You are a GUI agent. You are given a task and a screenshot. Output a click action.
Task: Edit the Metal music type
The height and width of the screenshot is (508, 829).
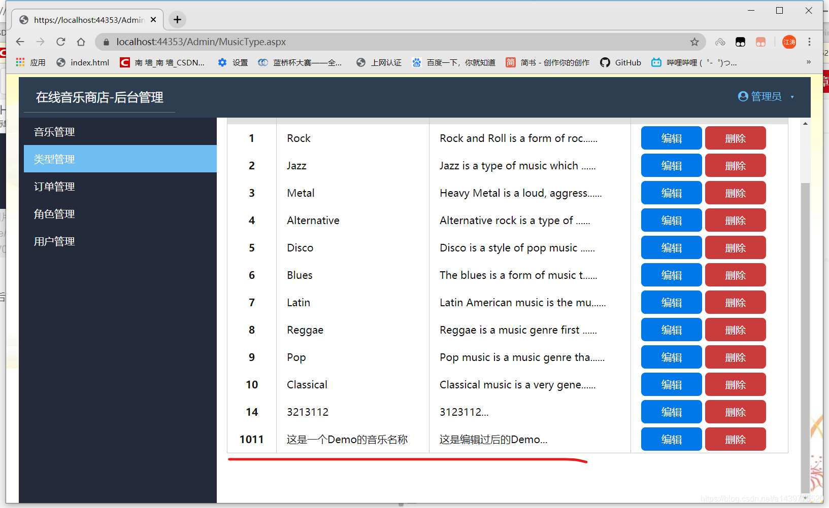[x=672, y=193]
